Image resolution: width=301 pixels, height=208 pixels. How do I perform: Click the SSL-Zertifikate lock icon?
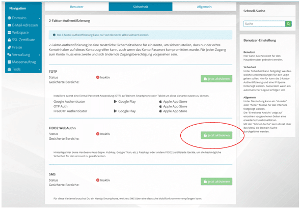tap(9, 40)
